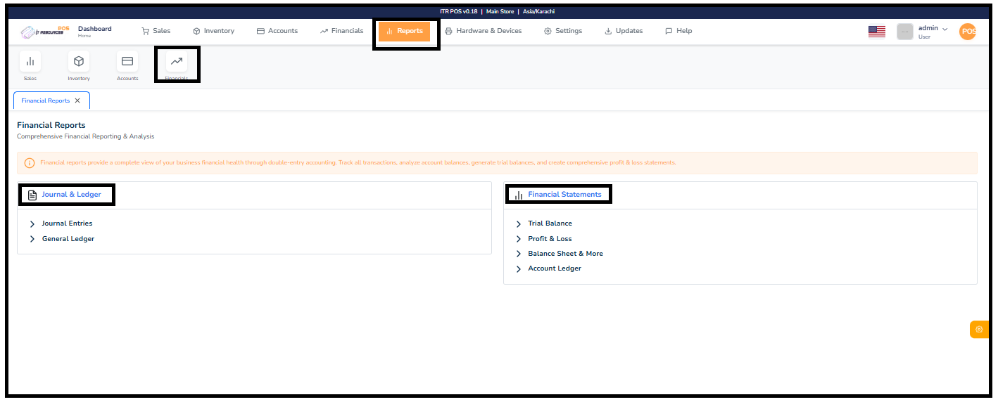Expand the Balance Sheet & More chevron

click(x=519, y=254)
